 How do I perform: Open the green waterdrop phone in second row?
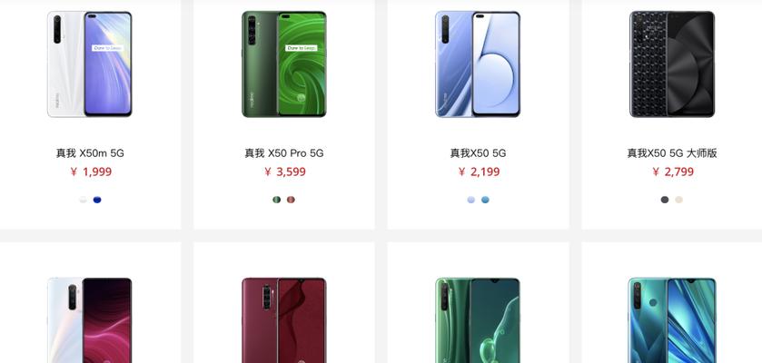[478, 320]
